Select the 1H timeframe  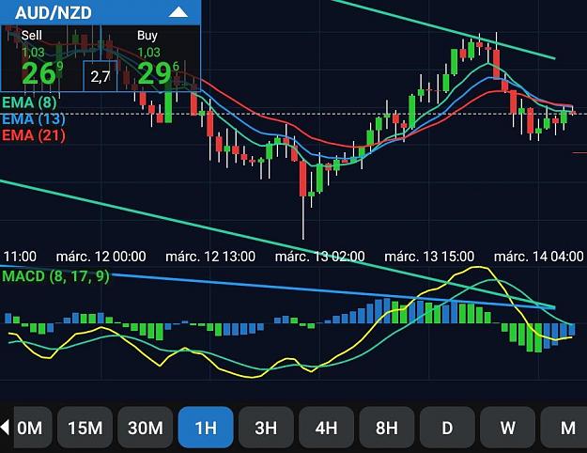tap(206, 428)
